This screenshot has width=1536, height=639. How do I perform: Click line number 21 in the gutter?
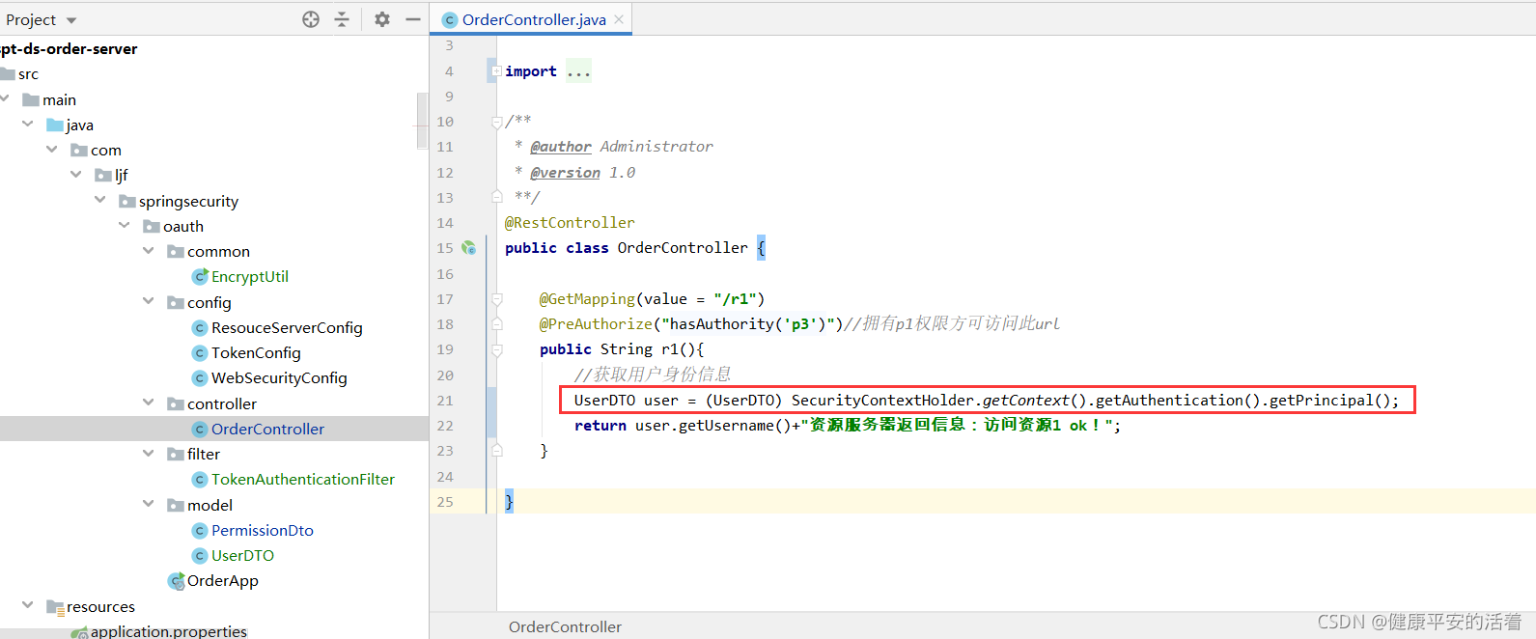tap(445, 400)
